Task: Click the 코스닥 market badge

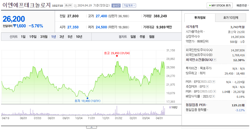Action: [x=68, y=6]
